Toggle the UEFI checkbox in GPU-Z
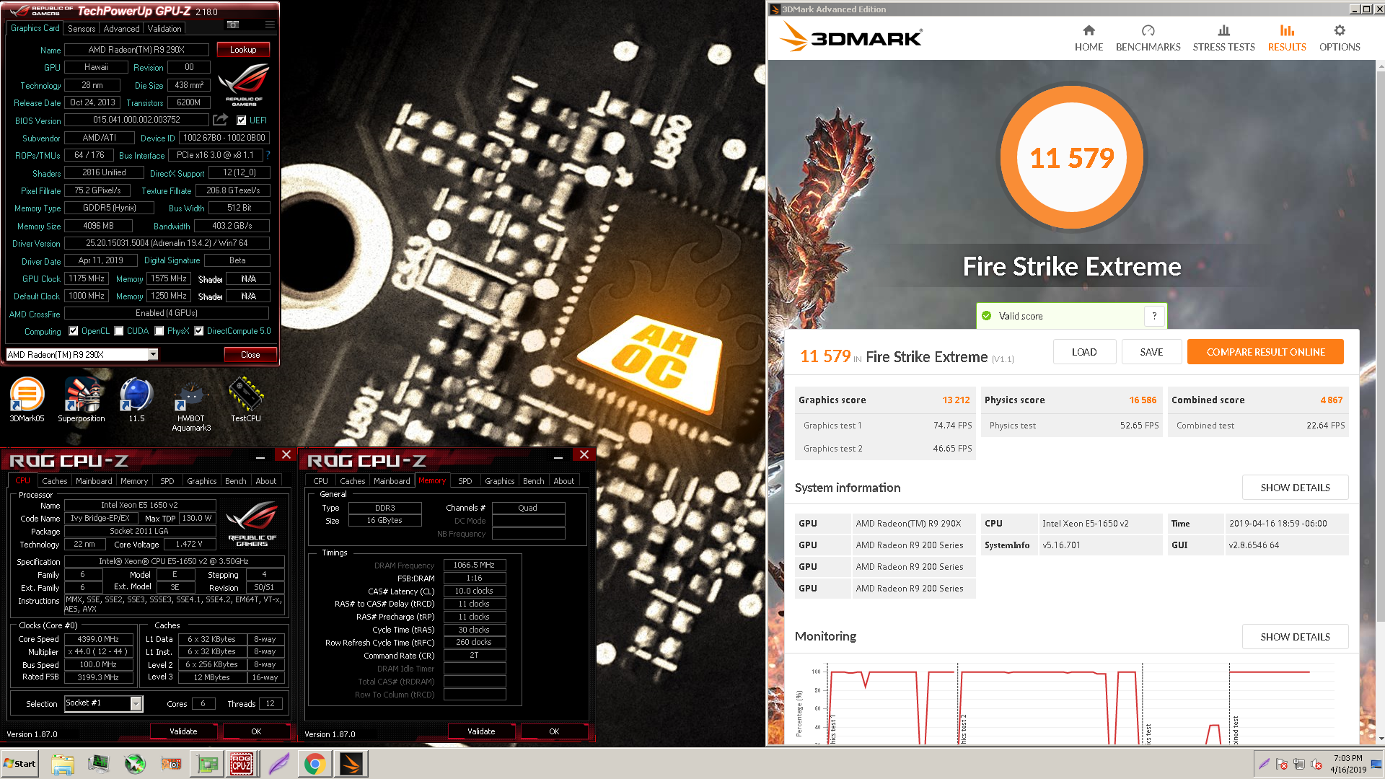 coord(242,120)
